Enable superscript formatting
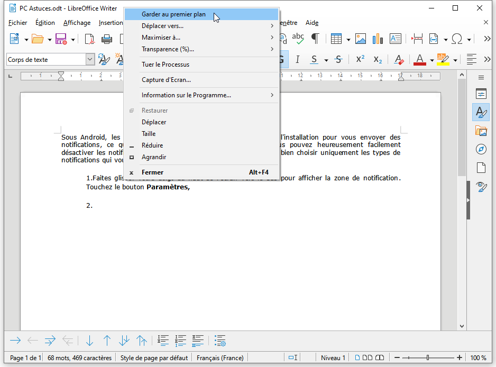Screen dimensions: 496x367 [359, 60]
